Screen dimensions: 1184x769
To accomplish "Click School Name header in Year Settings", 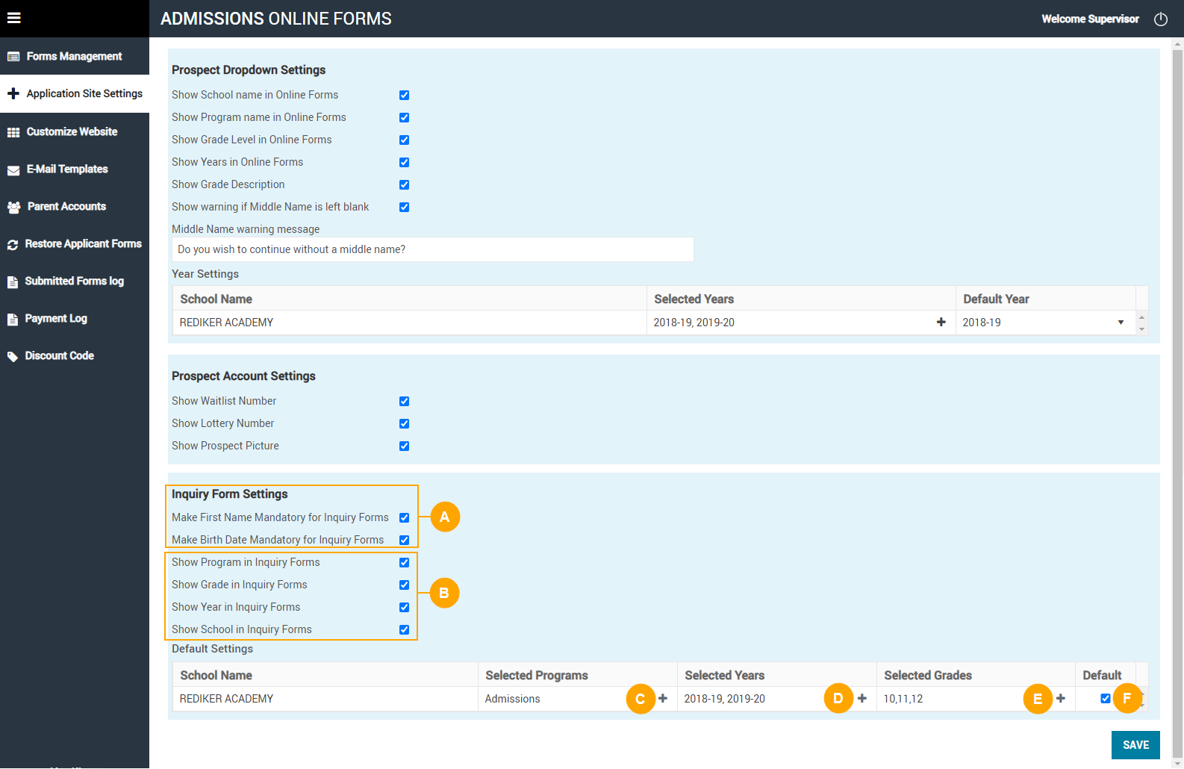I will 410,299.
